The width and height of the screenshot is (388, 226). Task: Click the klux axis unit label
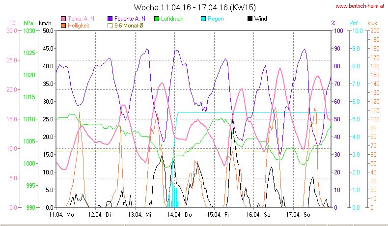tap(372, 23)
